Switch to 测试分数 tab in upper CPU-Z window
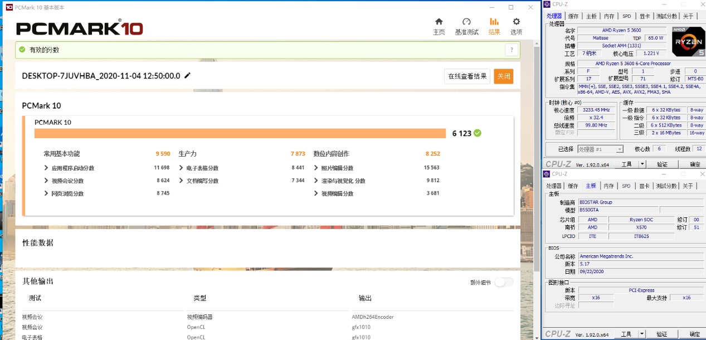Screen dimensions: 706x340 click(x=666, y=16)
